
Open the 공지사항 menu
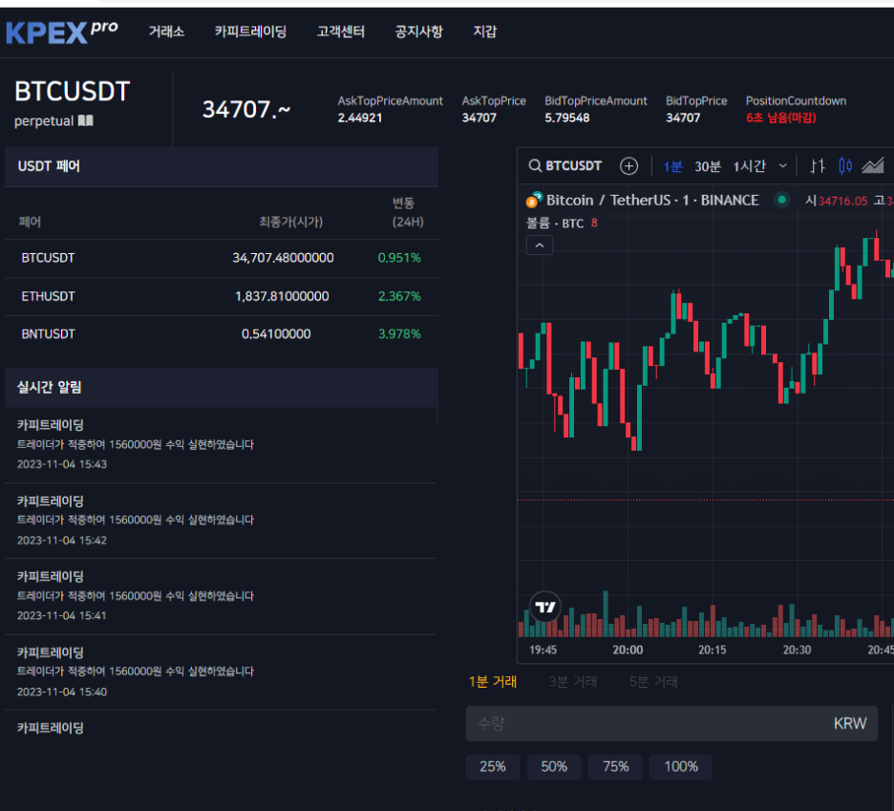(419, 32)
